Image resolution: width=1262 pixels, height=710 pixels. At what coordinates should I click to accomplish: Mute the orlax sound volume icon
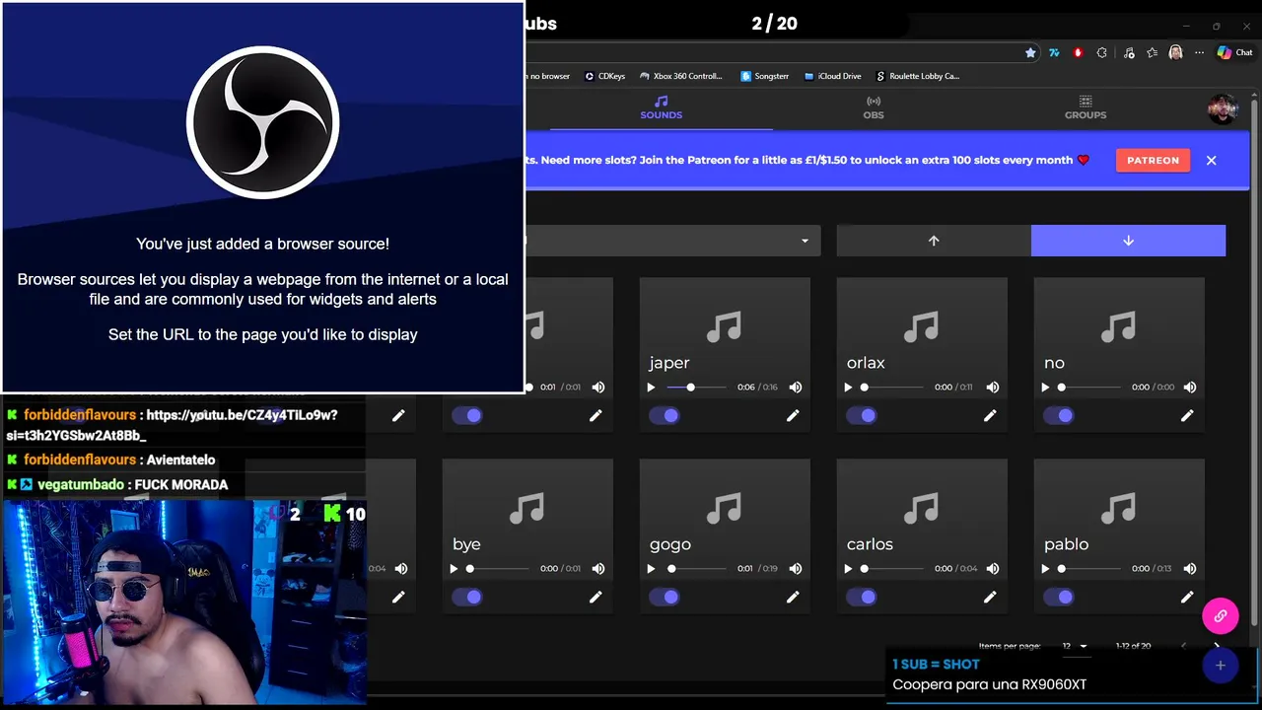click(x=993, y=388)
